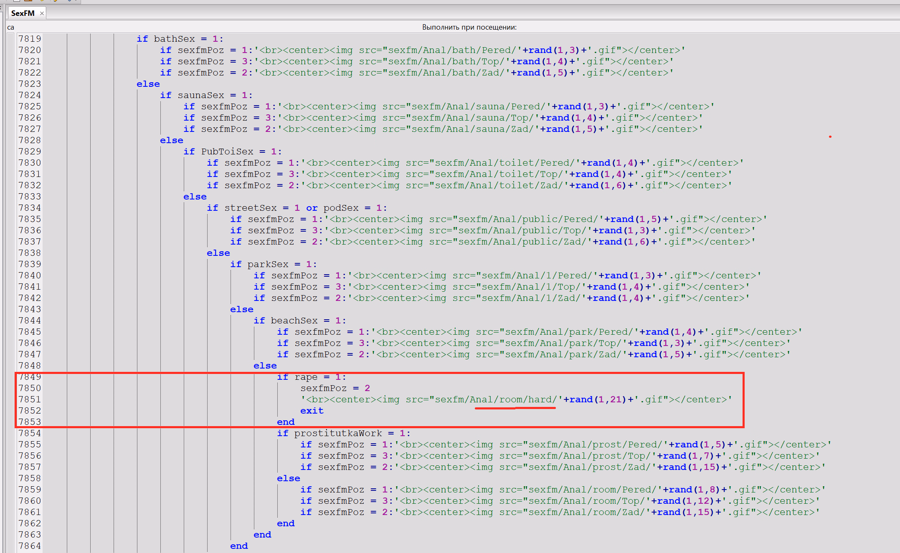
Task: Click 'podSex' variable in line 7834
Action: [341, 208]
